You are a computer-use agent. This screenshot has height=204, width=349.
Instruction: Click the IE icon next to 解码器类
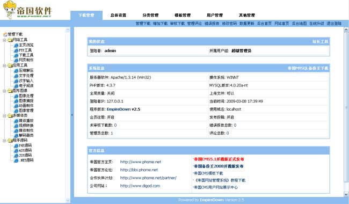pyautogui.click(x=16, y=136)
